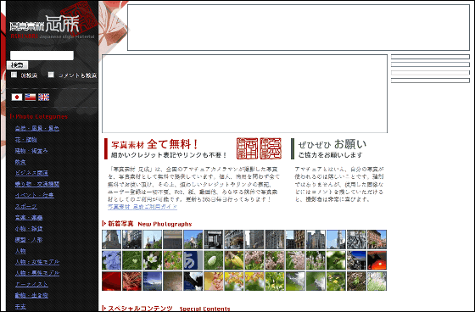
Task: Open the 人物:女性モデル category
Action: tap(37, 262)
